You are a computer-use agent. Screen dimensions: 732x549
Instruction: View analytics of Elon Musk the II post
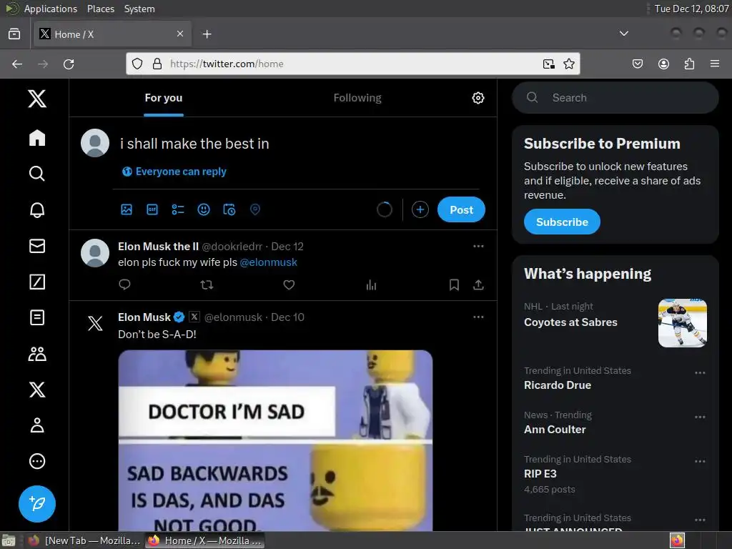[x=371, y=285]
